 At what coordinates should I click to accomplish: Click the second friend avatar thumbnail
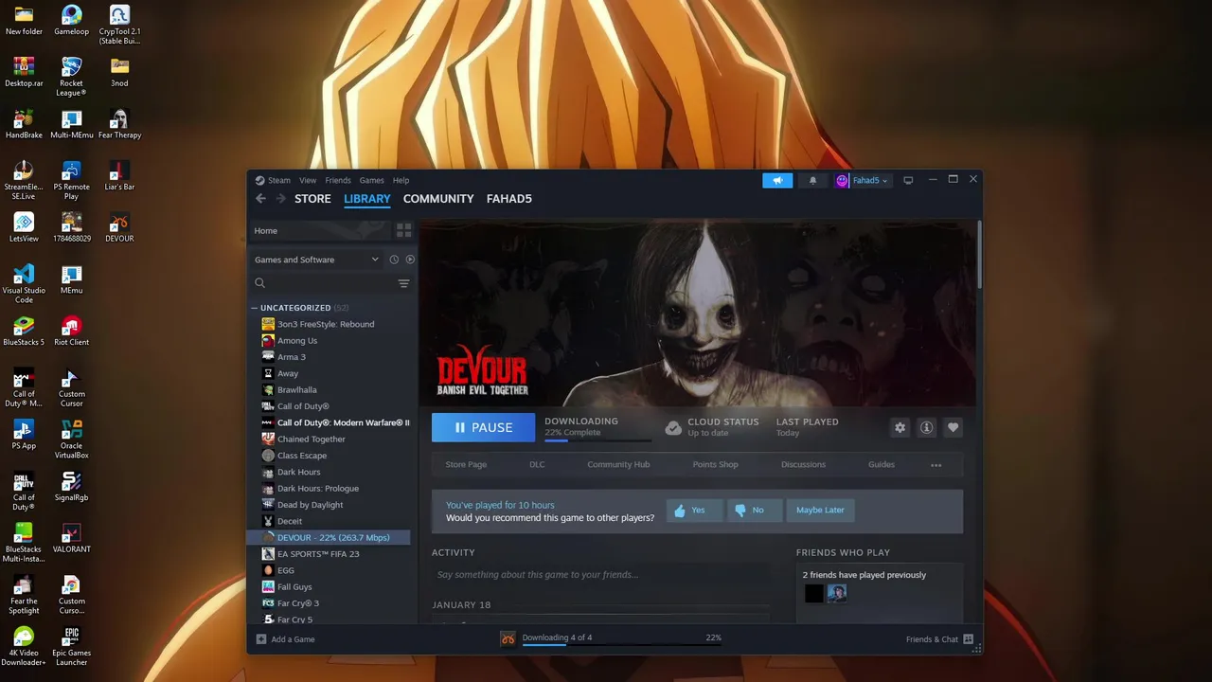[837, 594]
